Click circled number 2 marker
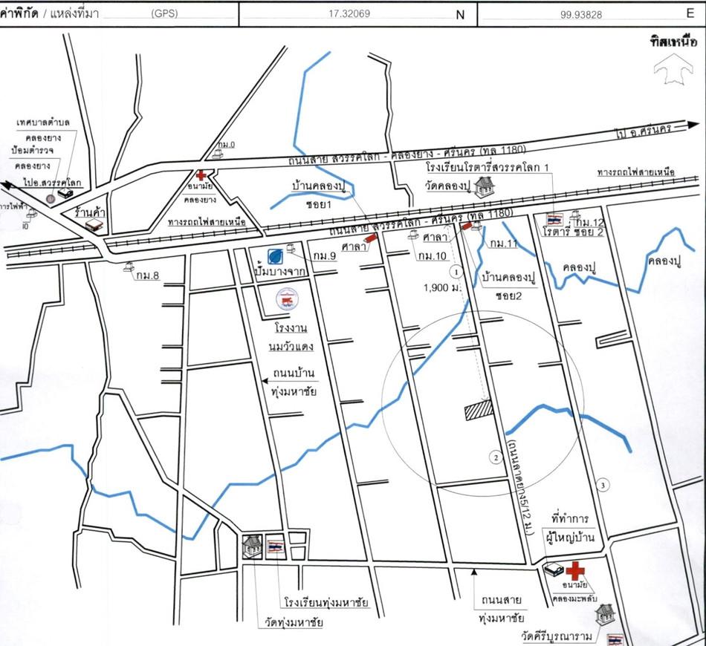706x646 pixels. [x=495, y=457]
